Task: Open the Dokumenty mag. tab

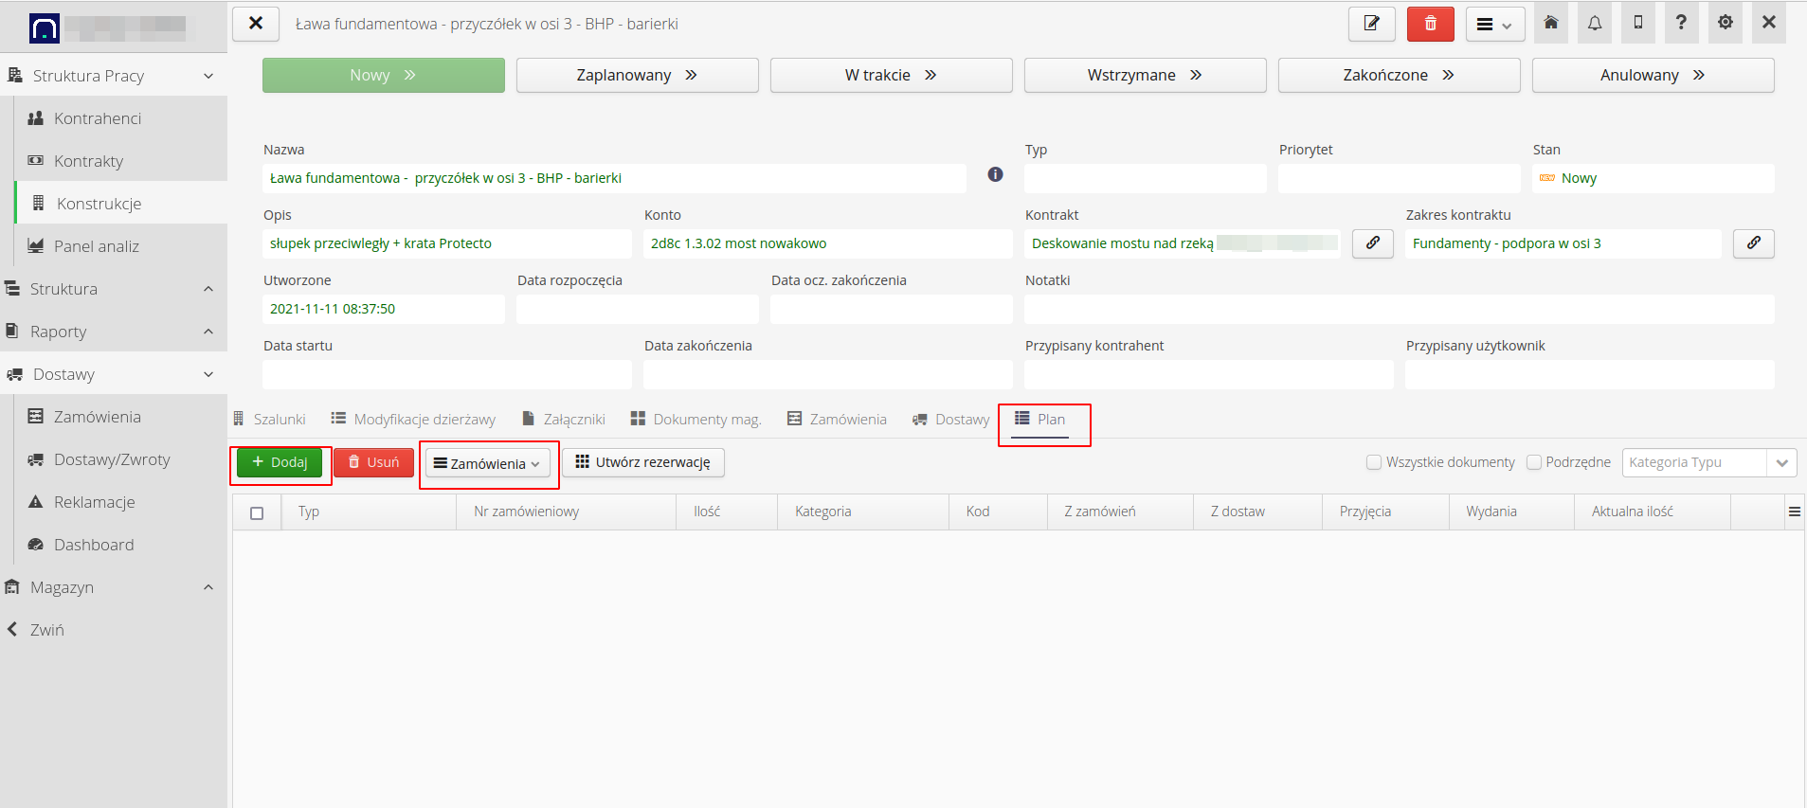Action: (x=696, y=420)
